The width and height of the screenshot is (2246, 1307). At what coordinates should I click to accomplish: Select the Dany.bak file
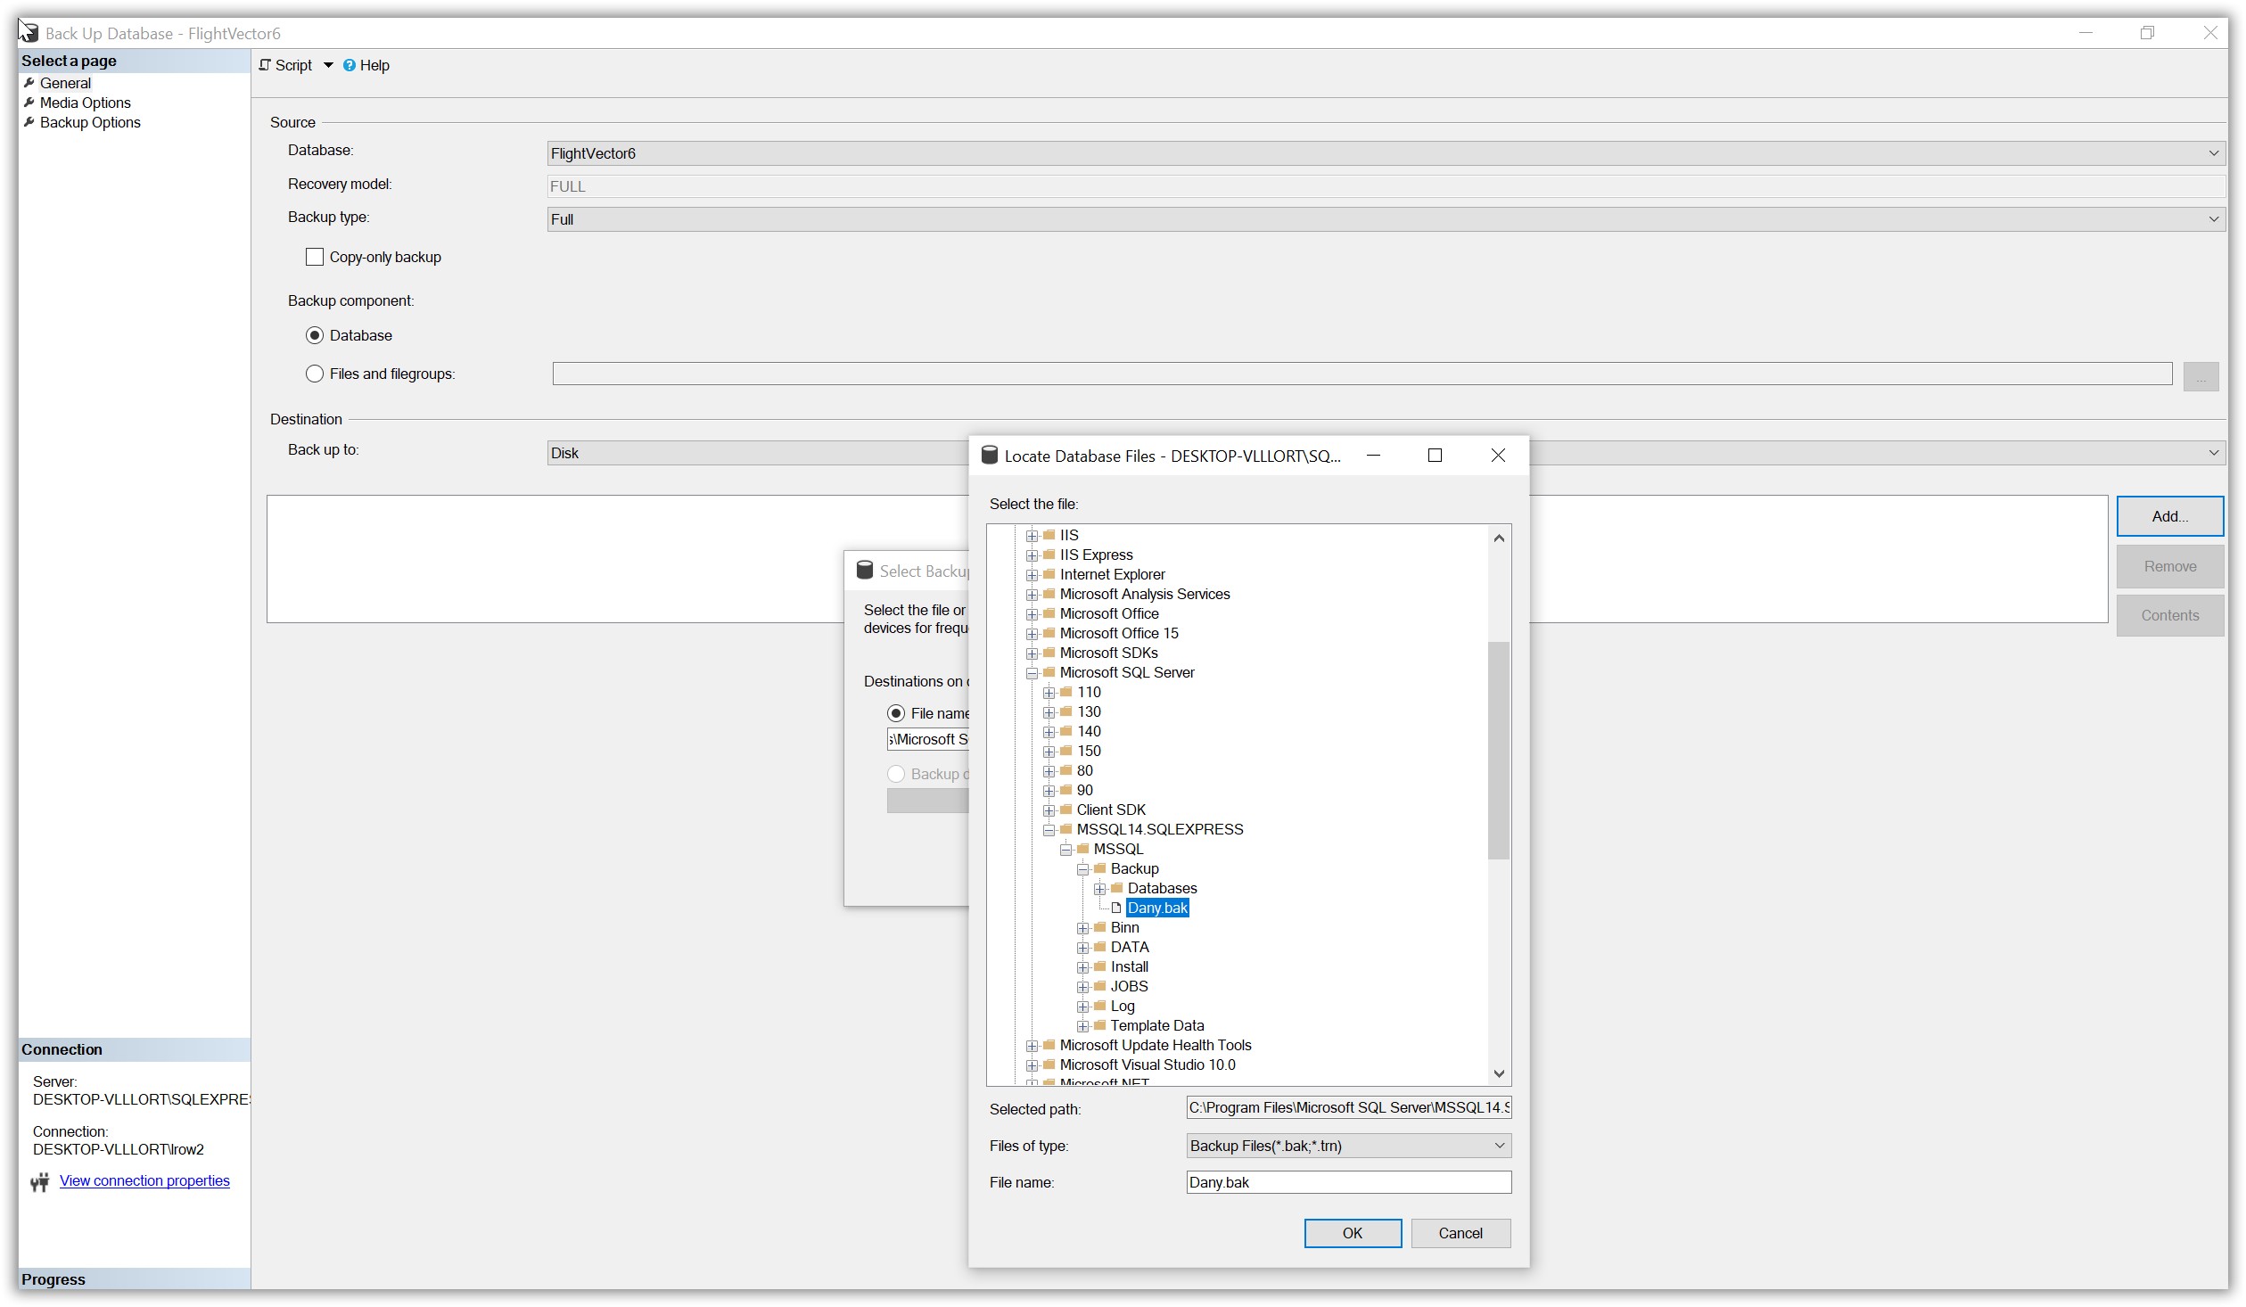(1157, 908)
